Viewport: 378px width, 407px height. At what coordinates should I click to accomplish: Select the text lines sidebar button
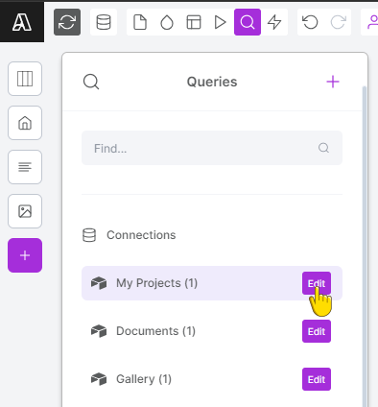tap(25, 167)
